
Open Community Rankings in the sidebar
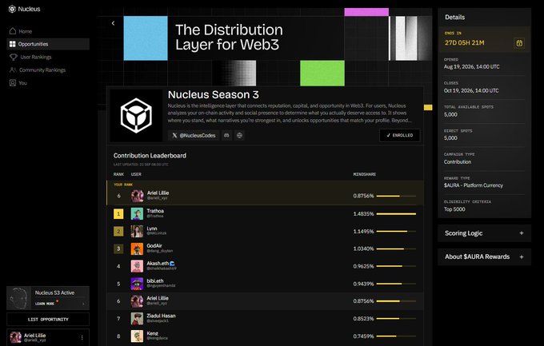[48, 70]
